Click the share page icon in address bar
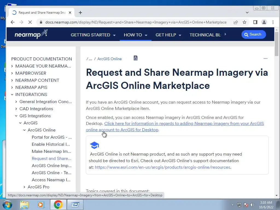280x210 pixels. click(236, 22)
